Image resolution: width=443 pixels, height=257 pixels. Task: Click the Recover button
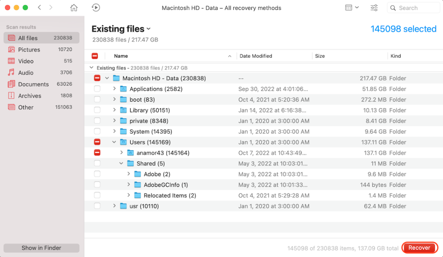coord(420,247)
